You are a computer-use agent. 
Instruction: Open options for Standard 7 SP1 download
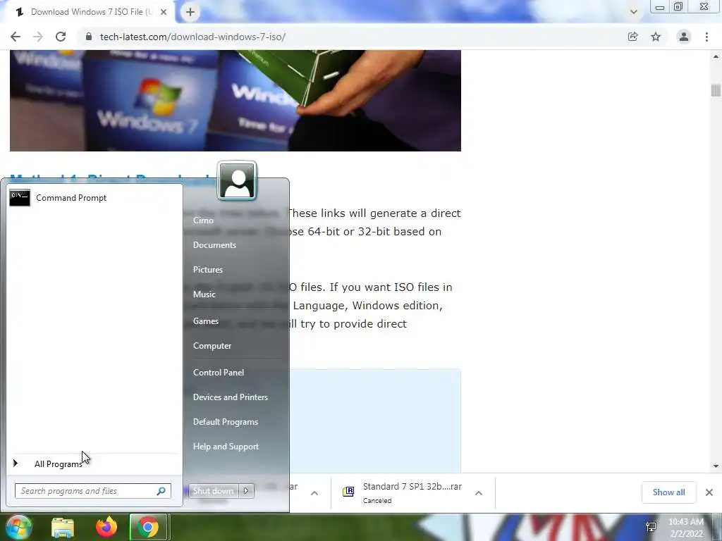point(479,493)
